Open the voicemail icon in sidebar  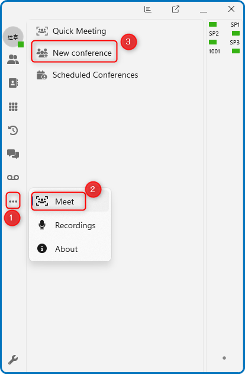point(13,177)
